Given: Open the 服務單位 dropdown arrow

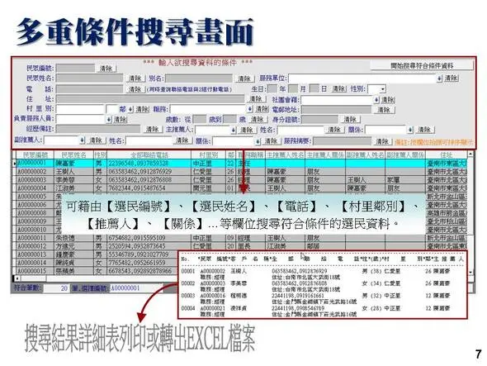Looking at the screenshot, I should 439,78.
